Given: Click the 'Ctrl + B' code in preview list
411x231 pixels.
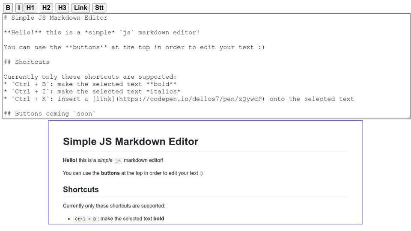Looking at the screenshot, I should click(85, 219).
